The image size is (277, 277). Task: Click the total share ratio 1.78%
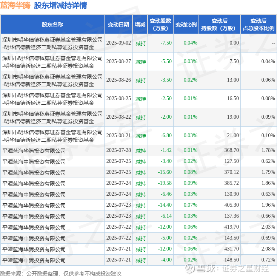(x=268, y=150)
